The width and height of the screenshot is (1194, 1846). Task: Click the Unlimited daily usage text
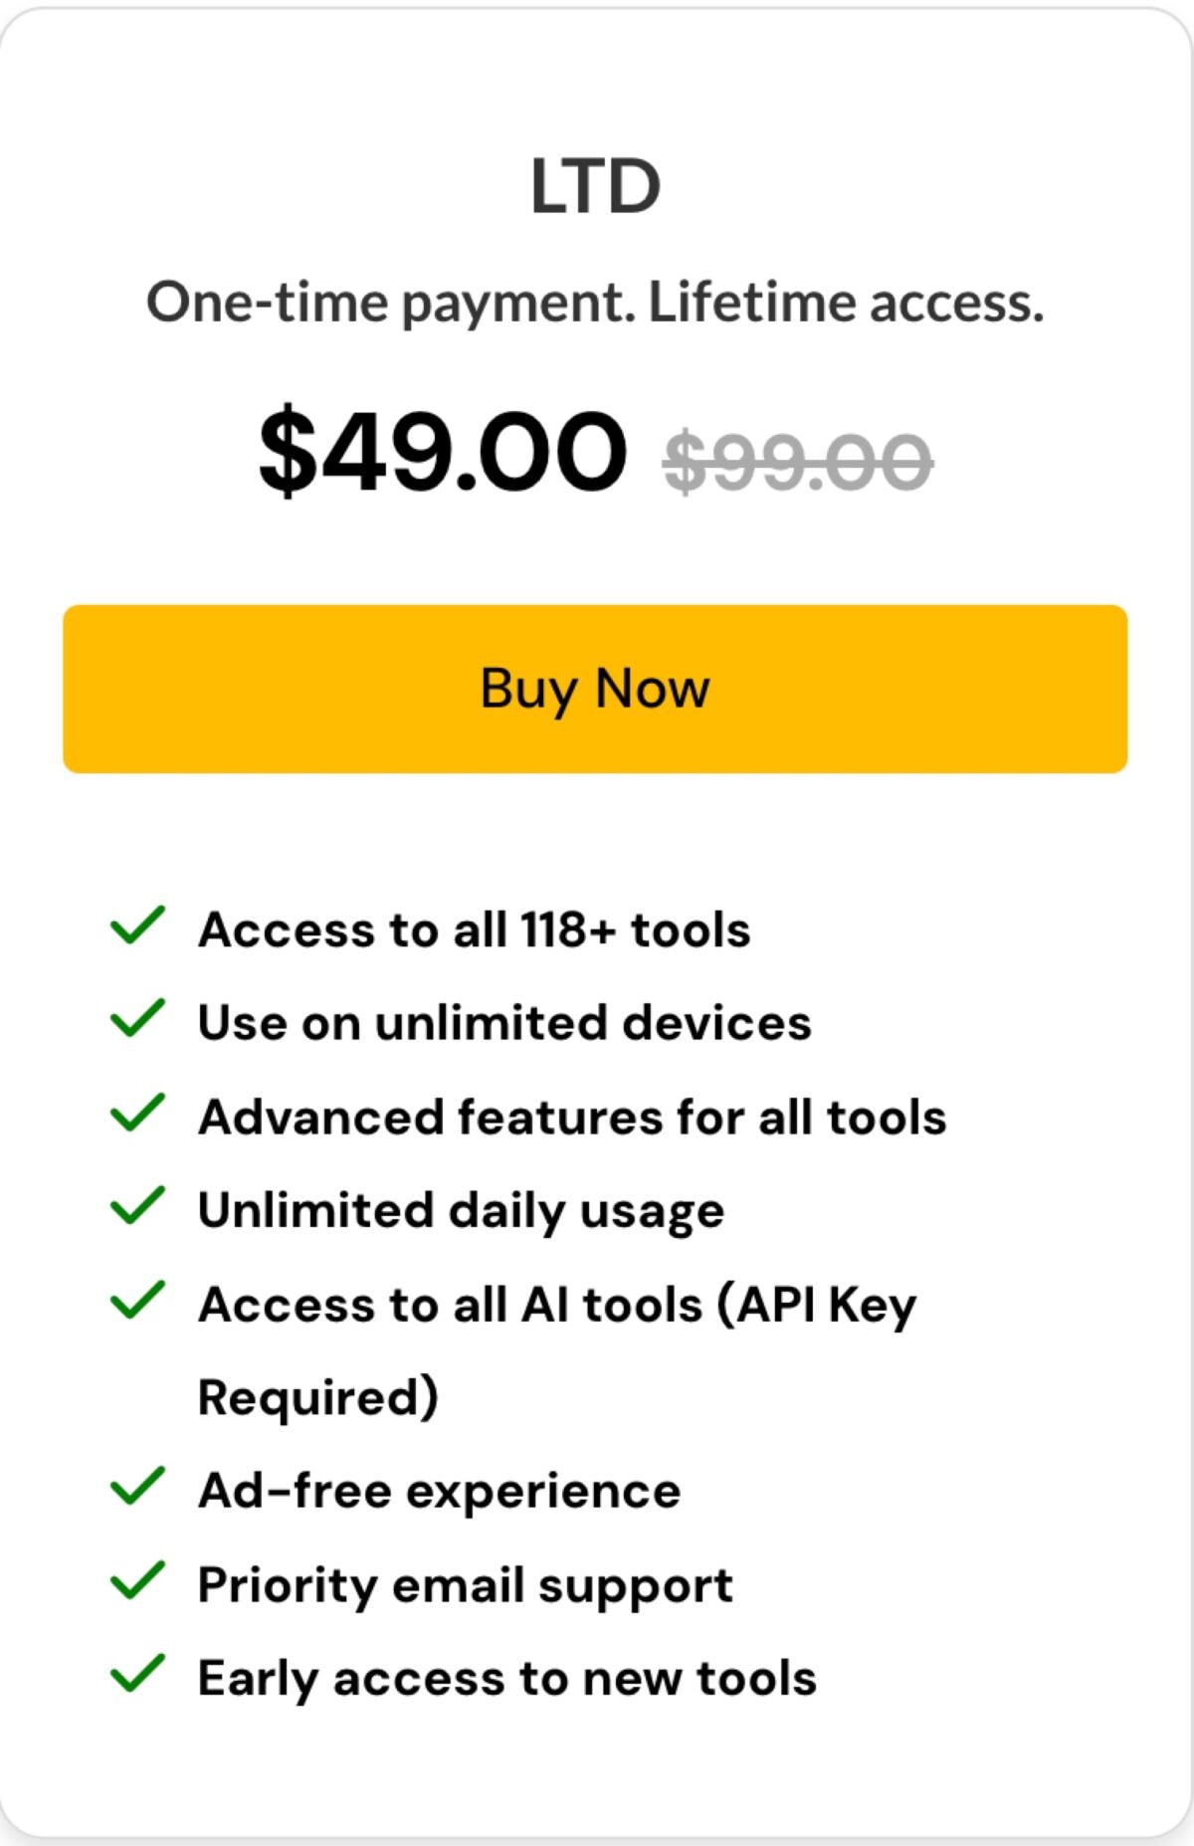coord(461,1212)
